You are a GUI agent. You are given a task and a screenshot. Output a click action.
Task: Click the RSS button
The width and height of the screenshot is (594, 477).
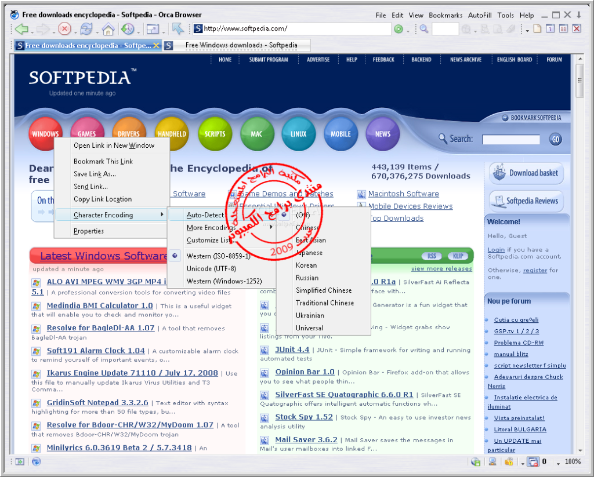(432, 256)
